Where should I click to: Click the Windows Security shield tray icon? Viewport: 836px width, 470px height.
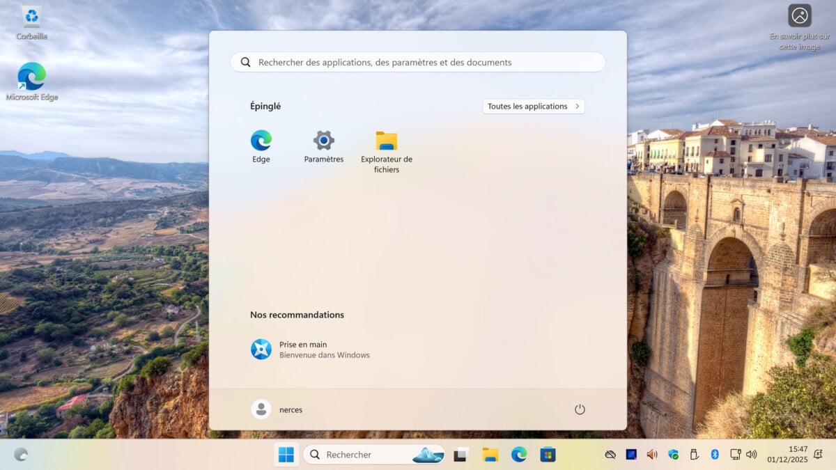tap(673, 455)
